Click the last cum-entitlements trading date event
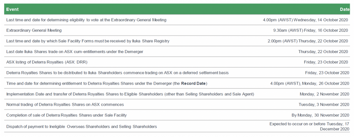354x137 pixels. point(75,52)
